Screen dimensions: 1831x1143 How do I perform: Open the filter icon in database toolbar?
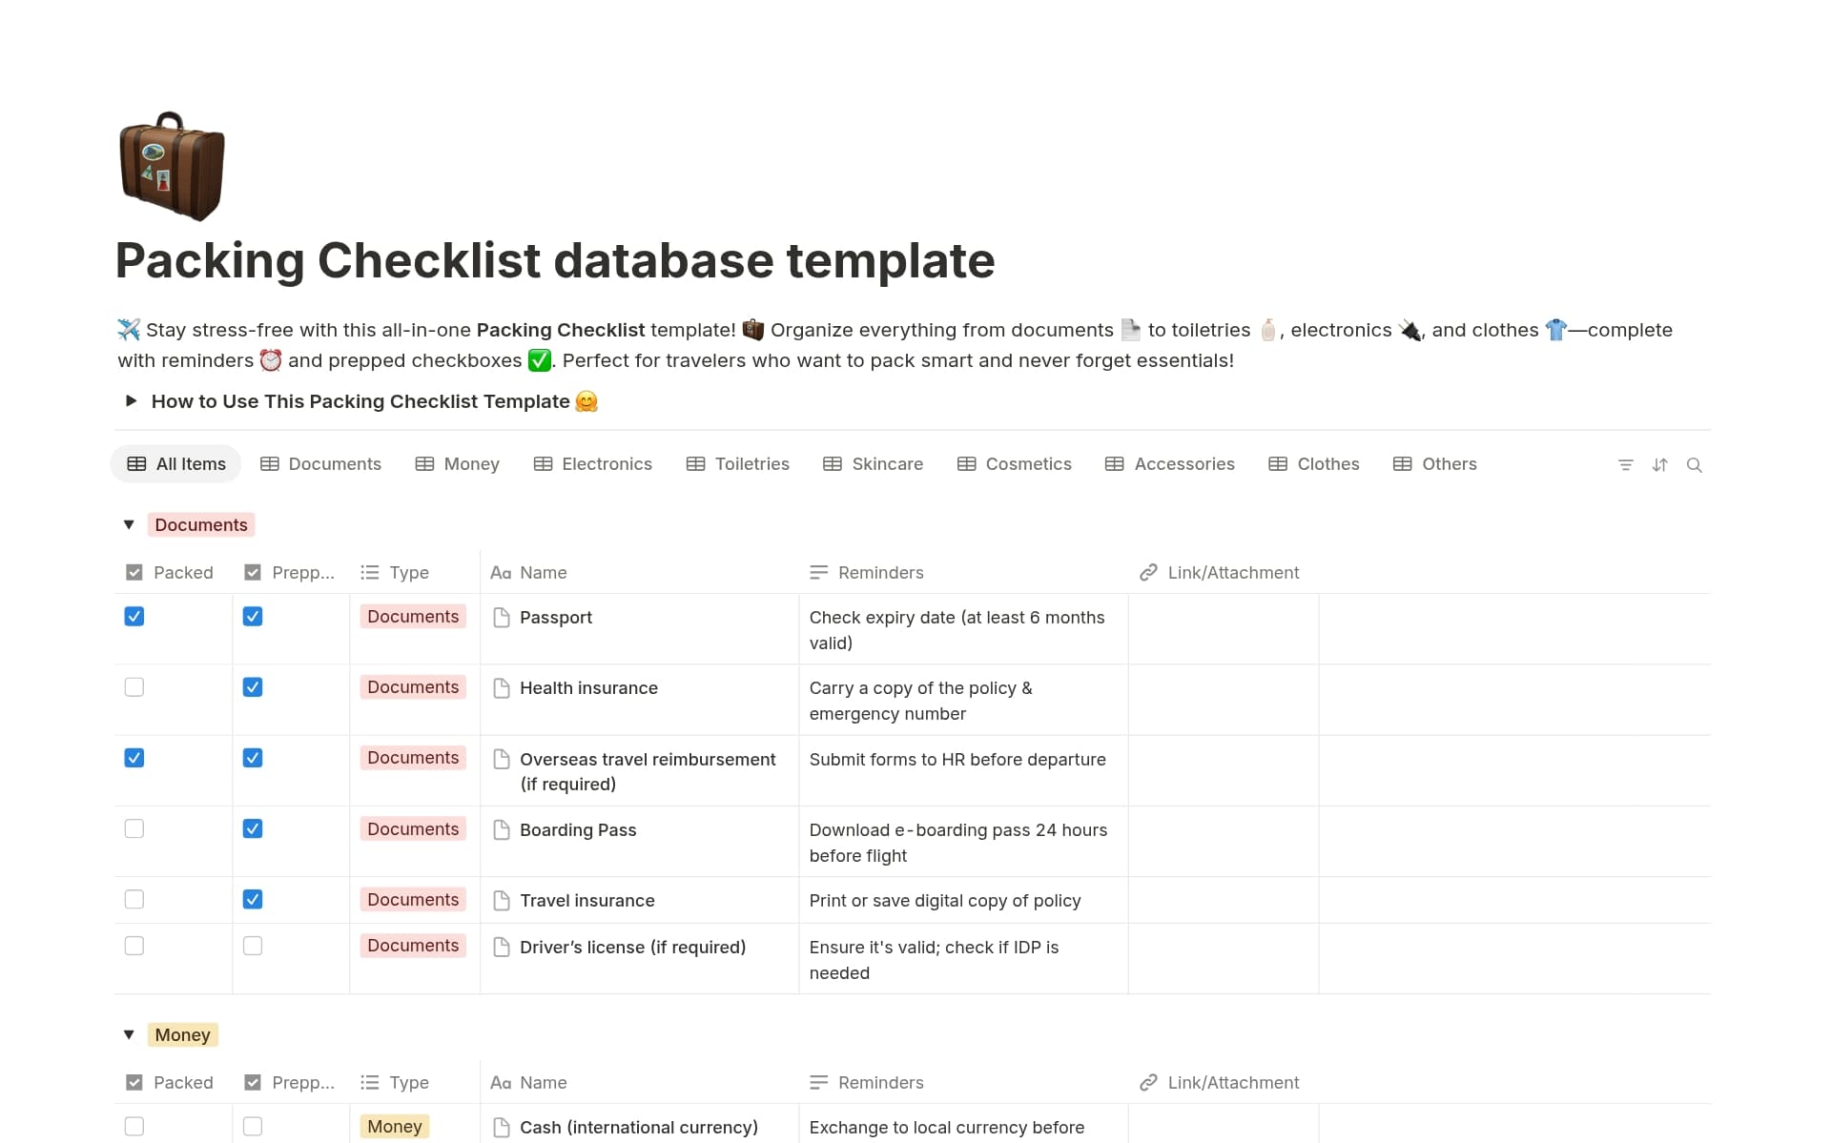point(1625,464)
